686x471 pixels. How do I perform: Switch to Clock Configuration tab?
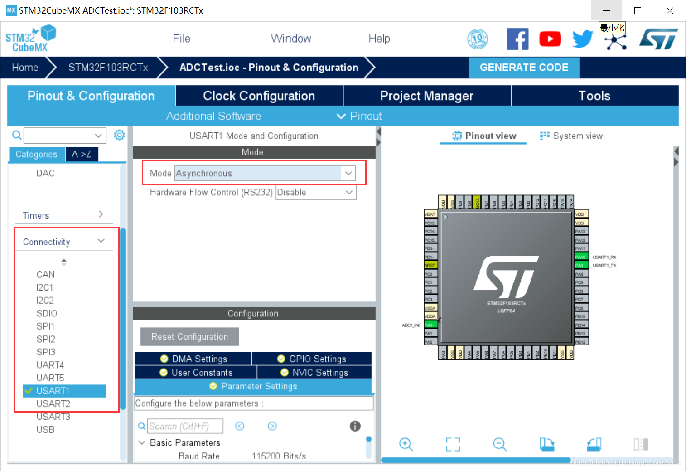(259, 96)
